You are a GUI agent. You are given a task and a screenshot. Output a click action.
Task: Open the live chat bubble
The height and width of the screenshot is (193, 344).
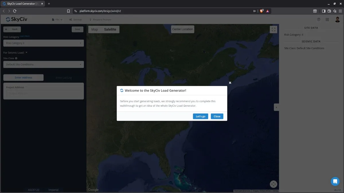tap(335, 181)
